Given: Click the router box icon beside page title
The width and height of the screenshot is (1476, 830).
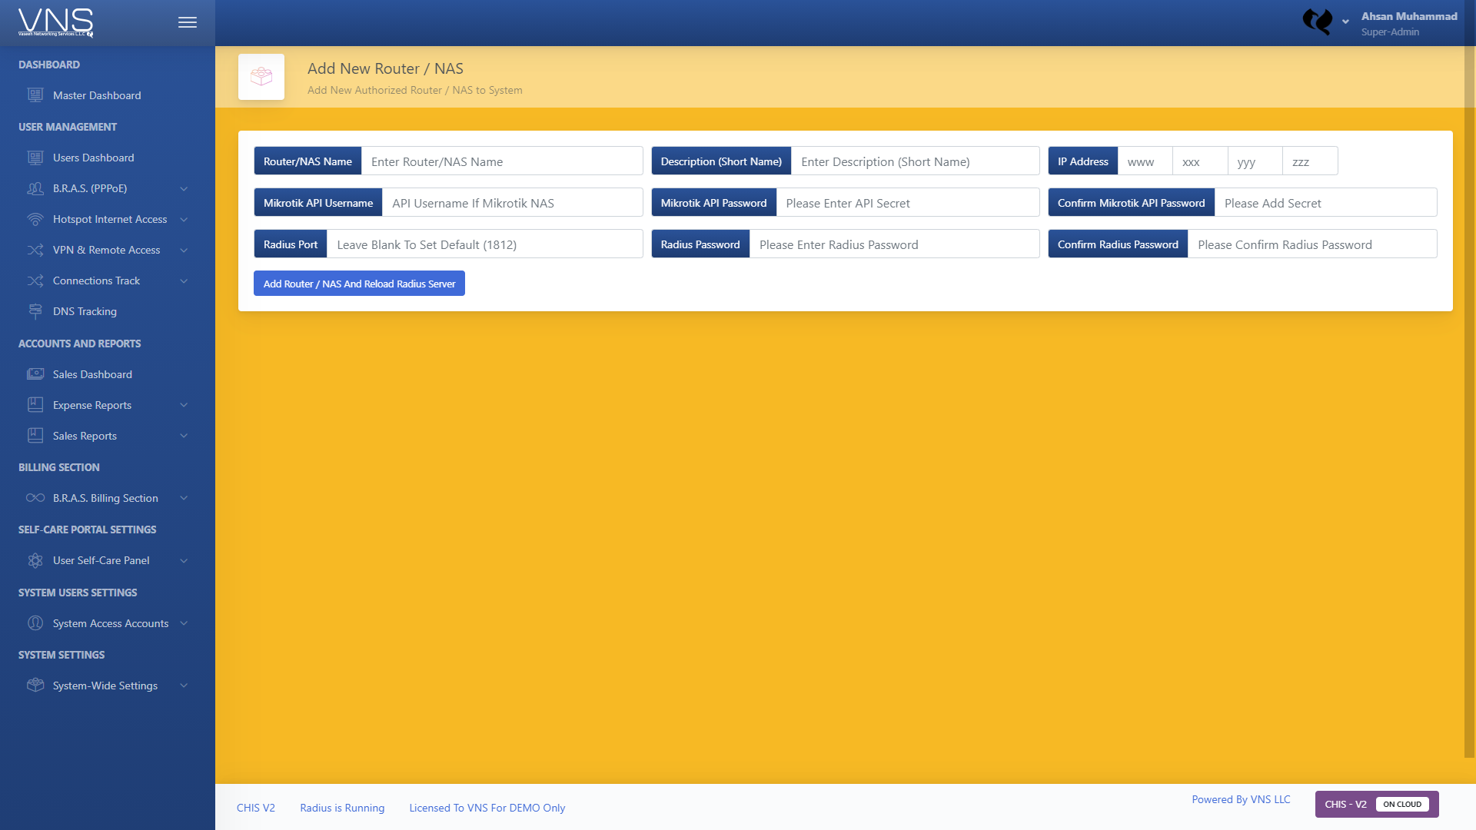Looking at the screenshot, I should pyautogui.click(x=261, y=77).
